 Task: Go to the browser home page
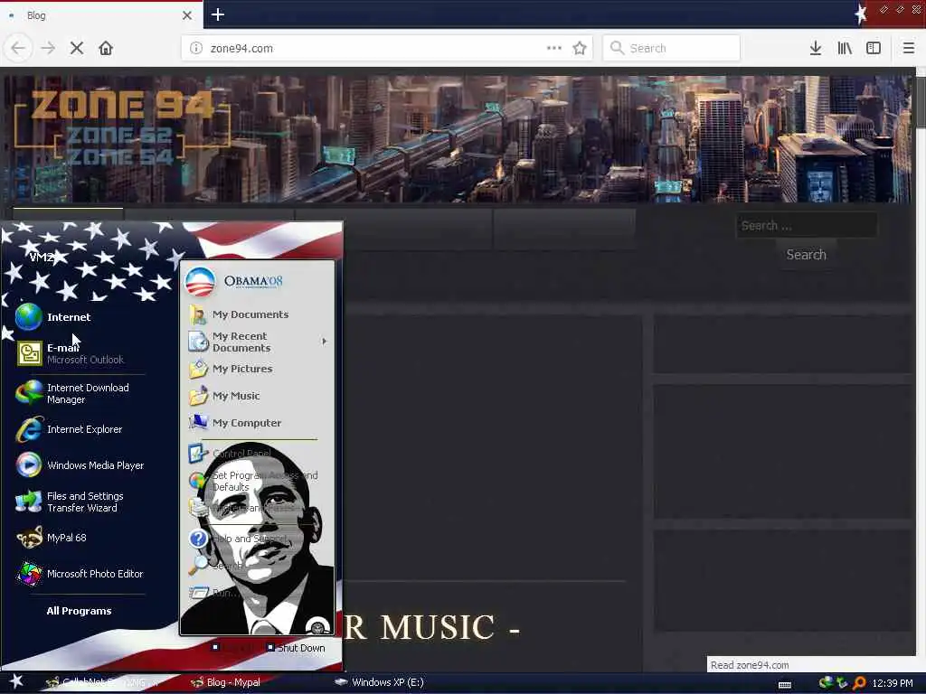pos(106,48)
